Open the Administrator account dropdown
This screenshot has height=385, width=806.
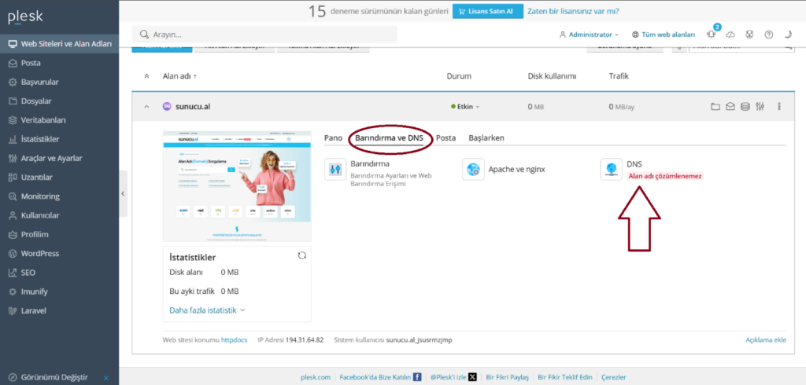tap(588, 35)
